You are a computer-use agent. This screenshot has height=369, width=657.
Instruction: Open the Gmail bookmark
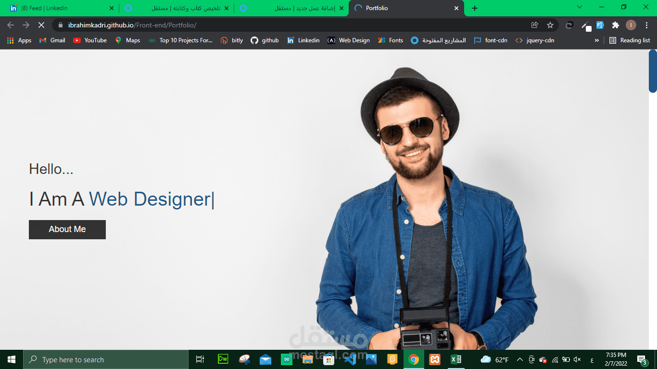click(52, 40)
